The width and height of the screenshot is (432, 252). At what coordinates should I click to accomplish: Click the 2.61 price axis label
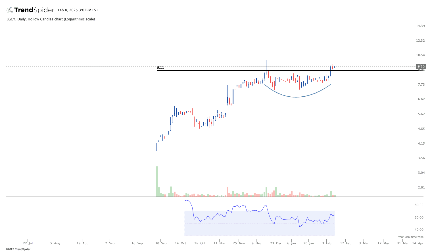pos(421,187)
